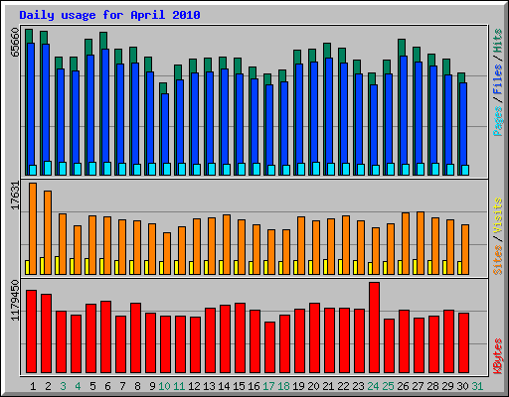Viewport: 509px width, 397px height.
Task: Click day label 26 on x-axis
Action: pyautogui.click(x=403, y=386)
